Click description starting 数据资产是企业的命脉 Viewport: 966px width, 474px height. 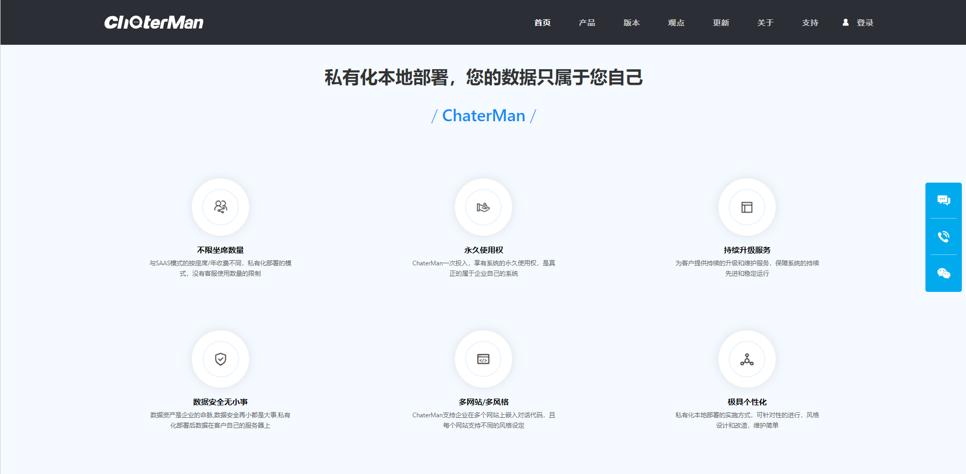220,420
